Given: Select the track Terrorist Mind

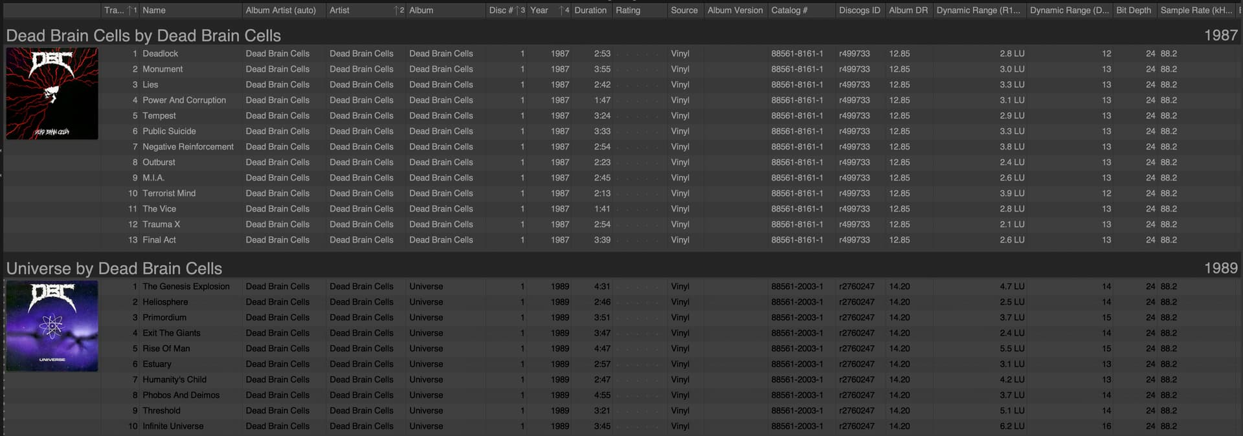Looking at the screenshot, I should tap(169, 193).
